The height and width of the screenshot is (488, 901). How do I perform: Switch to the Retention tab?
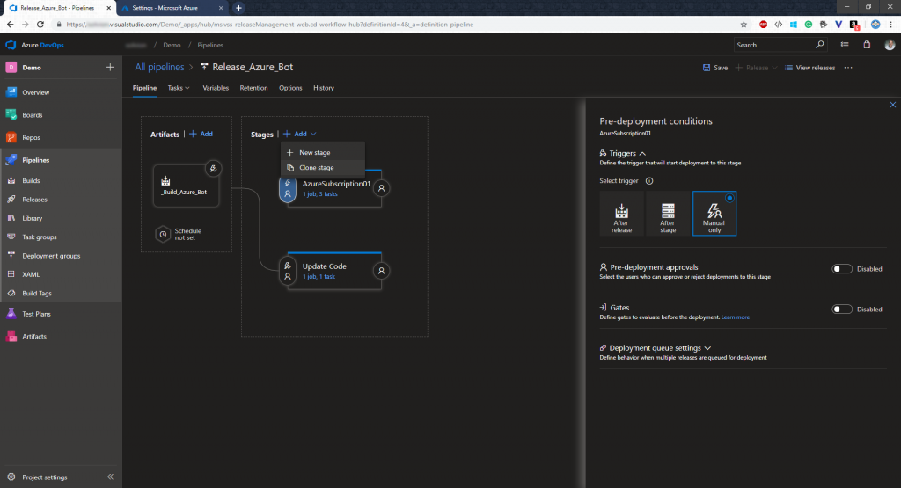pos(253,88)
